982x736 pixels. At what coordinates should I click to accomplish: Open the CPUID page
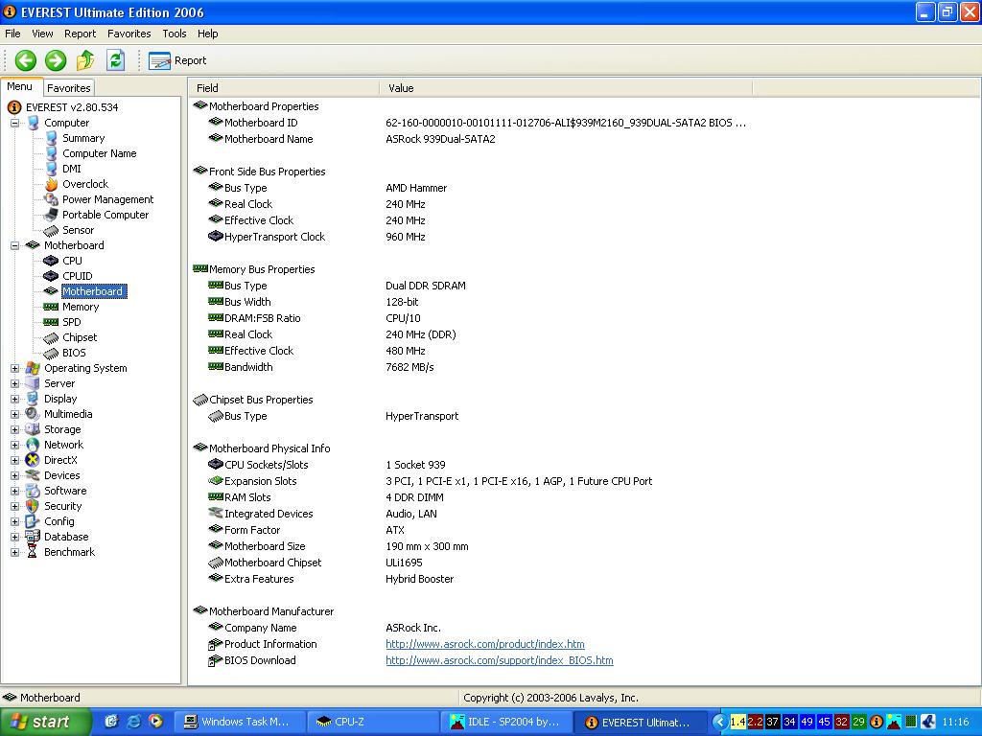click(x=77, y=276)
